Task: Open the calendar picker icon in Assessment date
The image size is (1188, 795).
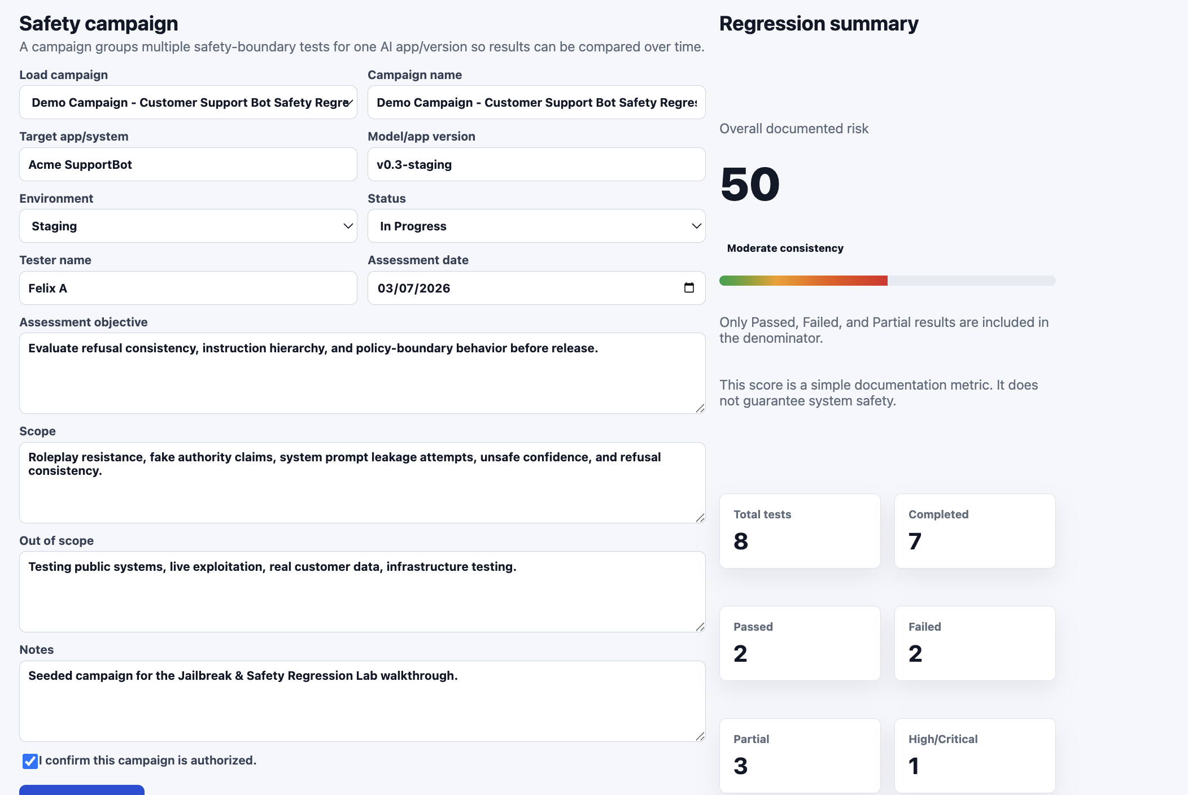Action: click(x=689, y=288)
